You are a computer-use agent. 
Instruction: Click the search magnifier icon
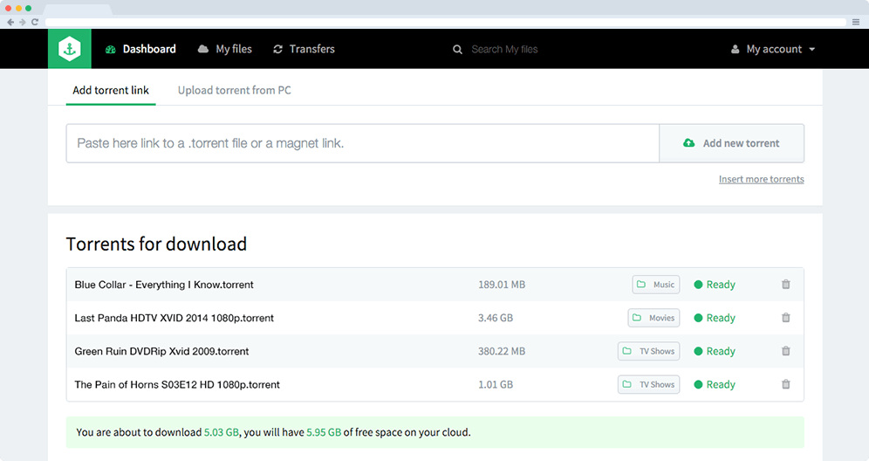coord(457,50)
